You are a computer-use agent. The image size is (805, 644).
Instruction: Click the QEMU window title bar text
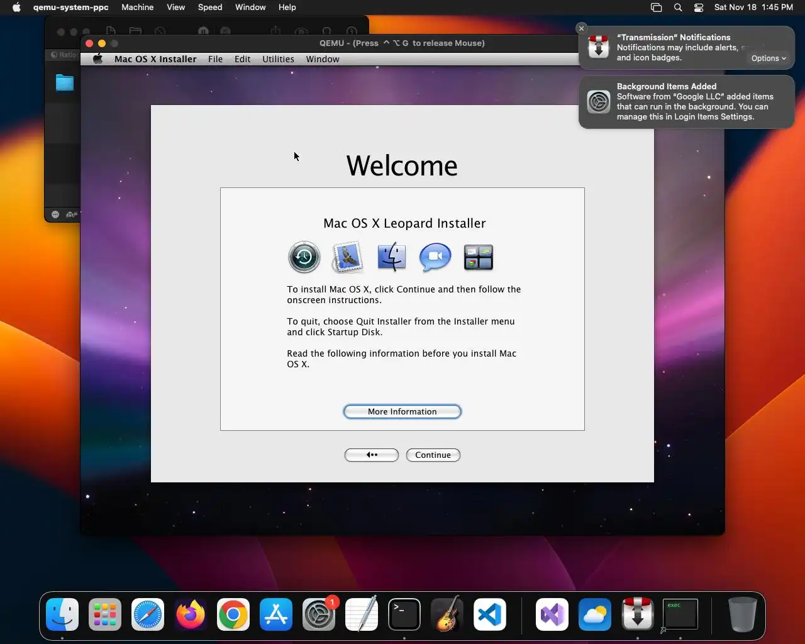click(x=402, y=43)
